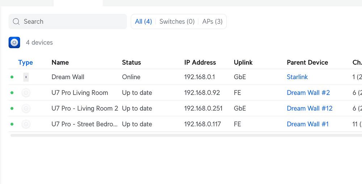
Task: Open the Starlink parent device link
Action: pos(297,77)
